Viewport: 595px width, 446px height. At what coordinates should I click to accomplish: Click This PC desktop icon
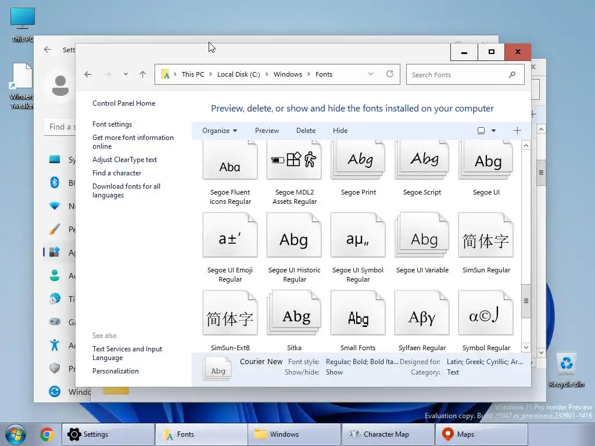22,24
